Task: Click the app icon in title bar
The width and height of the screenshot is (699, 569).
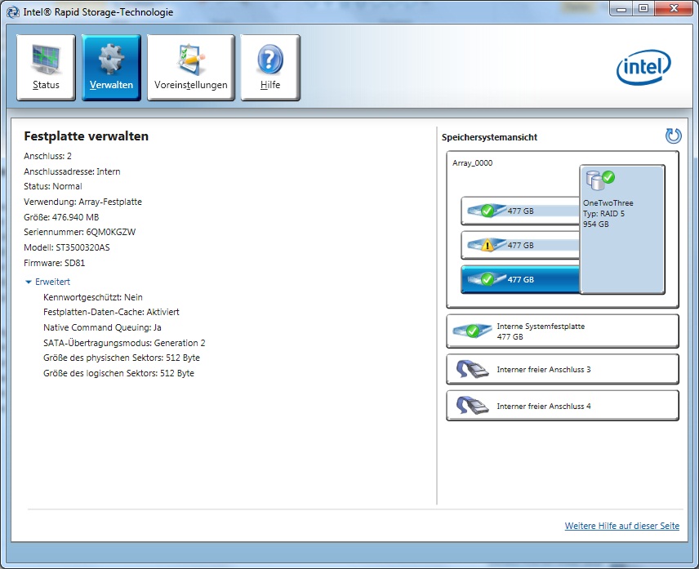Action: point(13,12)
